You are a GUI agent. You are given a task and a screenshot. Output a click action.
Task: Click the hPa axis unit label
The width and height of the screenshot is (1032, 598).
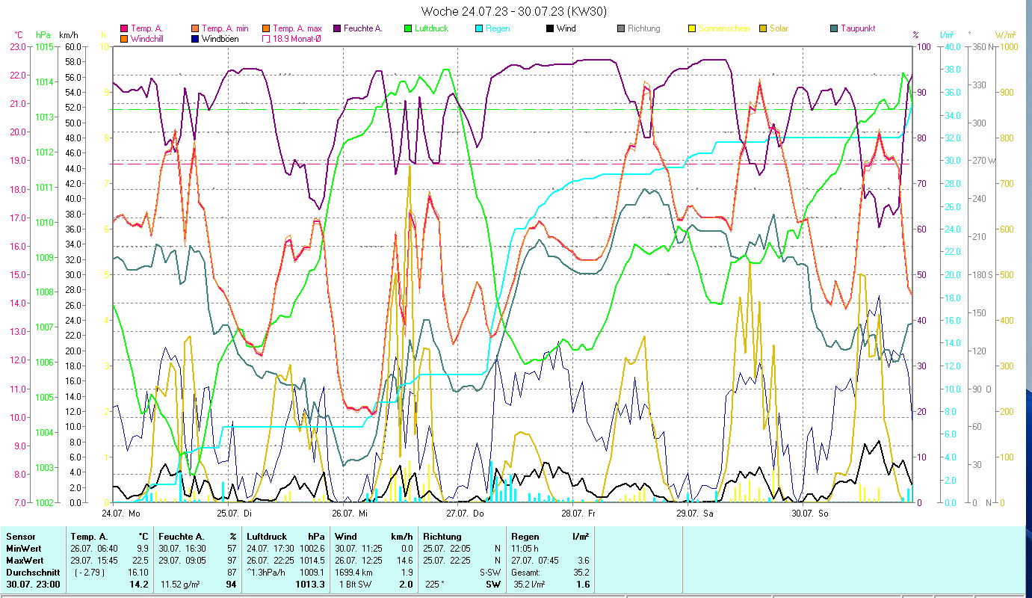[x=44, y=35]
